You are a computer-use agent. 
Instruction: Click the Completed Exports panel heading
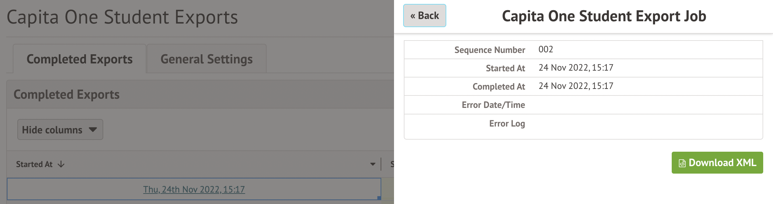click(67, 94)
